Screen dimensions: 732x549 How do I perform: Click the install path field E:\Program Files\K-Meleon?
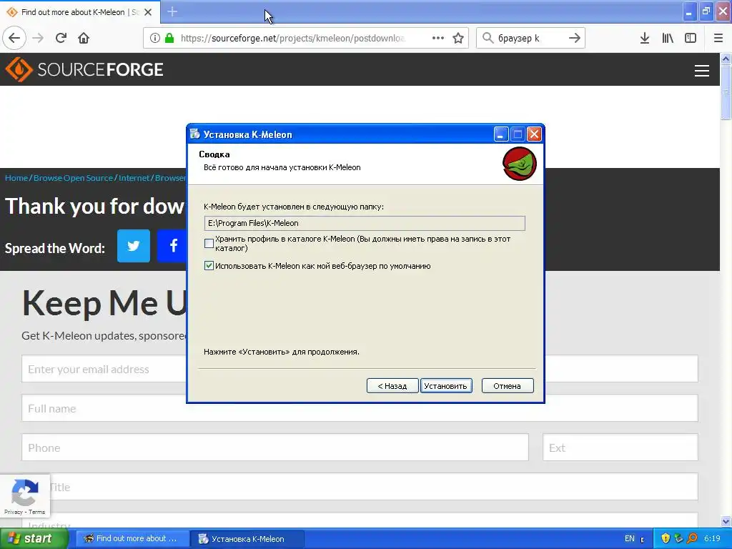(365, 223)
